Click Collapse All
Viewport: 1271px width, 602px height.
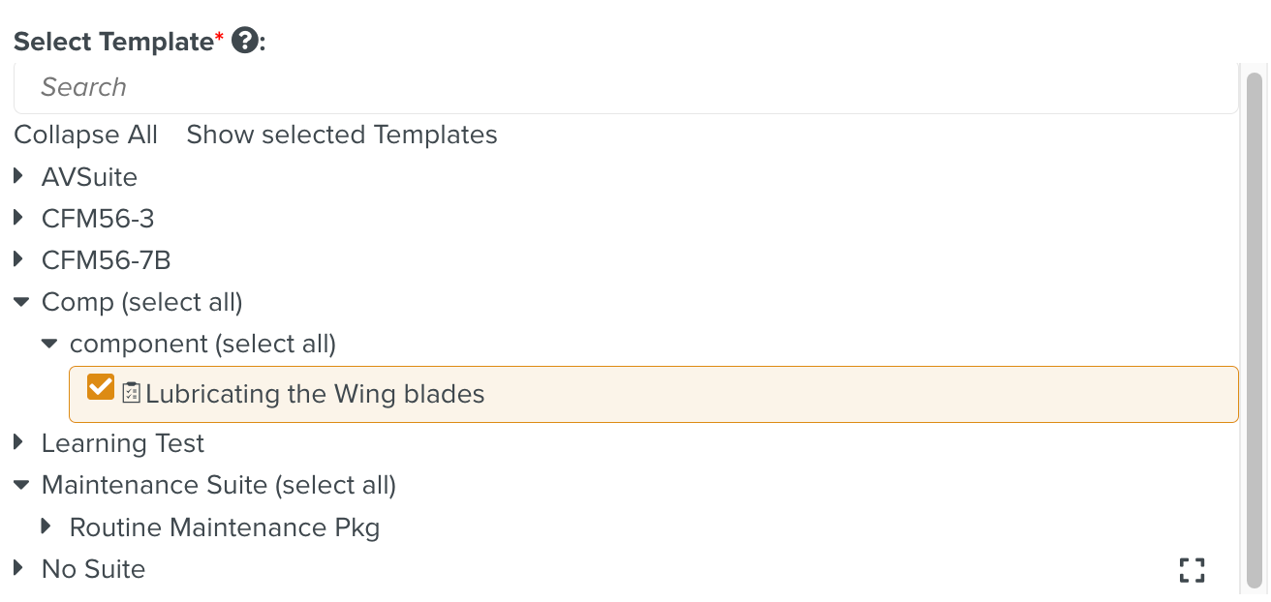coord(85,135)
